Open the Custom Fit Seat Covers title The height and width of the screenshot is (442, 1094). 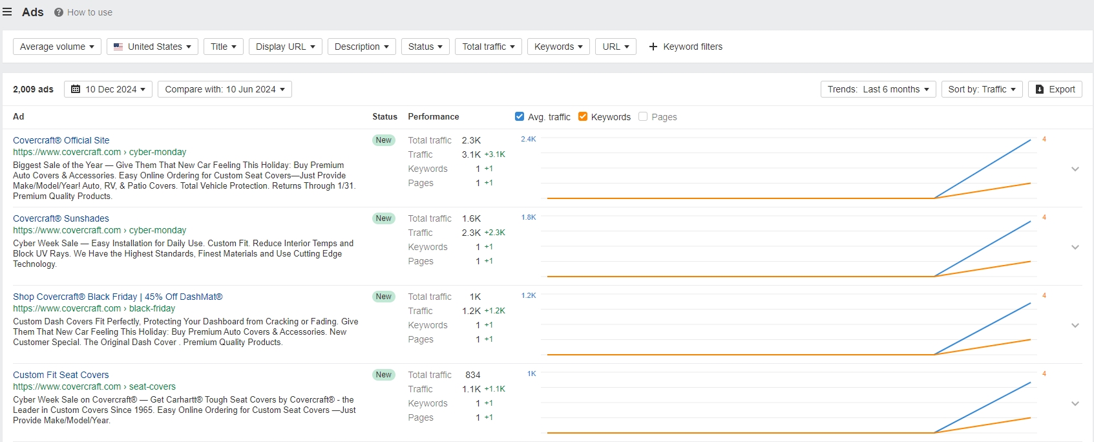point(61,375)
